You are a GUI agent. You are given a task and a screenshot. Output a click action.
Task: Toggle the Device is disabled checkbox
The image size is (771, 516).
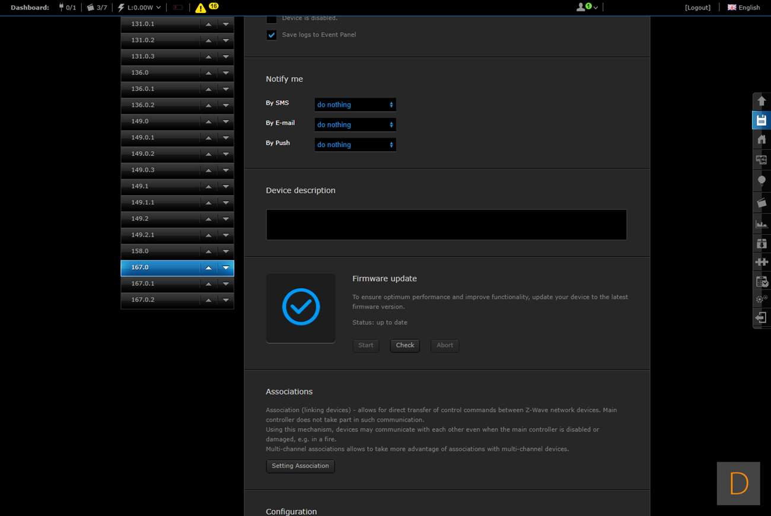point(272,19)
